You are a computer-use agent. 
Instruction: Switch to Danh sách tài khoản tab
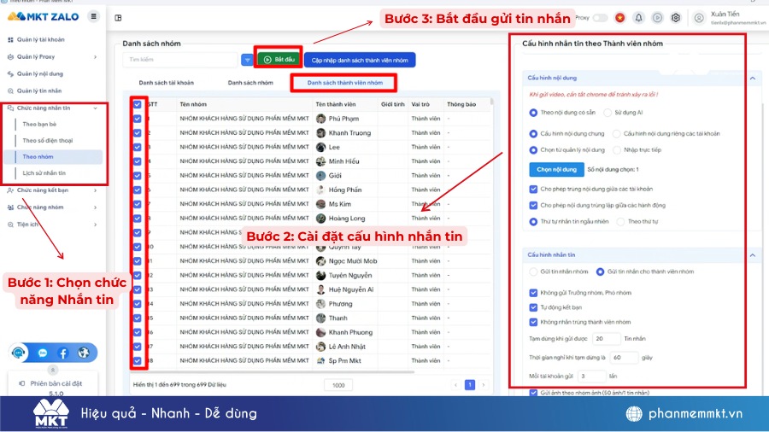[x=167, y=83]
